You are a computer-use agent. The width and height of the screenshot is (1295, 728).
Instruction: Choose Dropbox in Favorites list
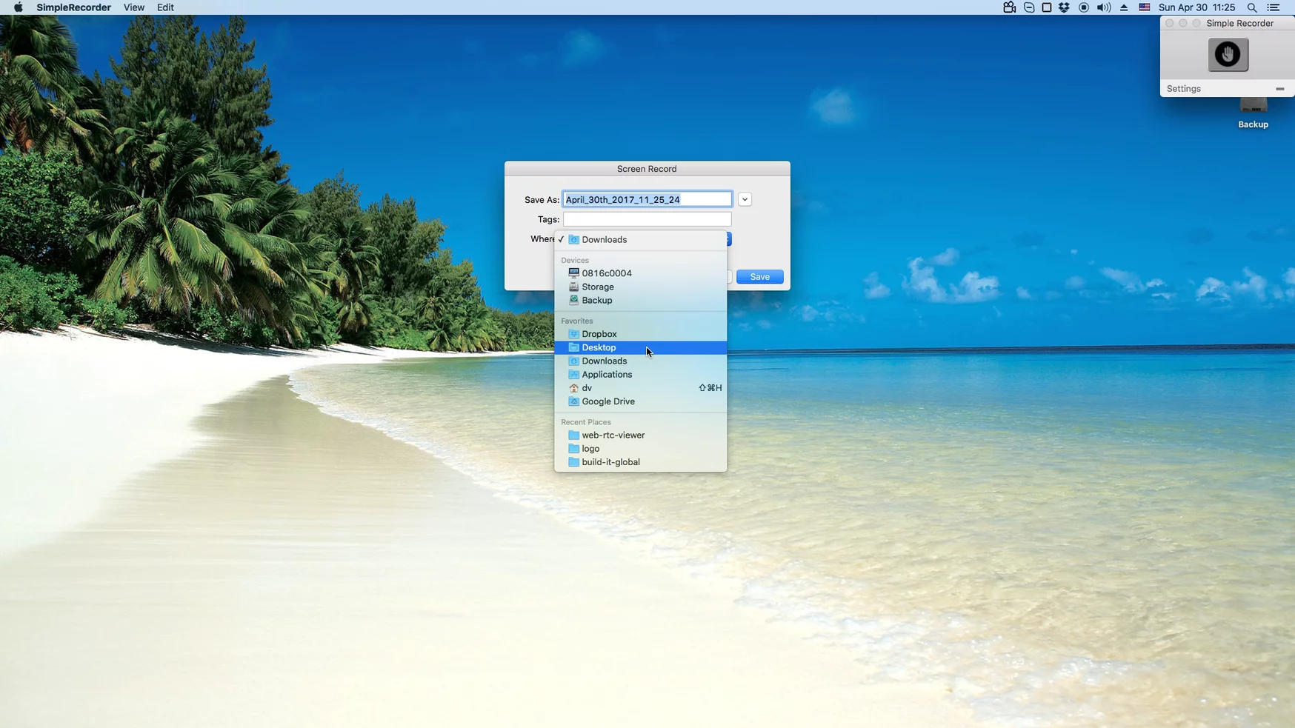coord(641,334)
